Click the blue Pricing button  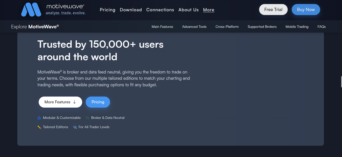pos(98,102)
